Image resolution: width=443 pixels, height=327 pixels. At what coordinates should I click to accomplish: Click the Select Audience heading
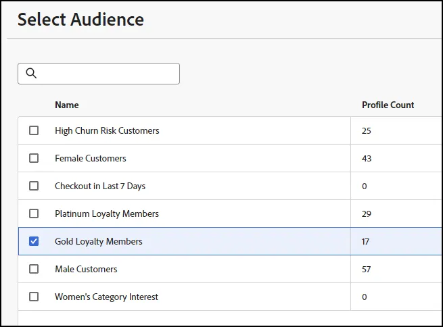click(x=80, y=20)
